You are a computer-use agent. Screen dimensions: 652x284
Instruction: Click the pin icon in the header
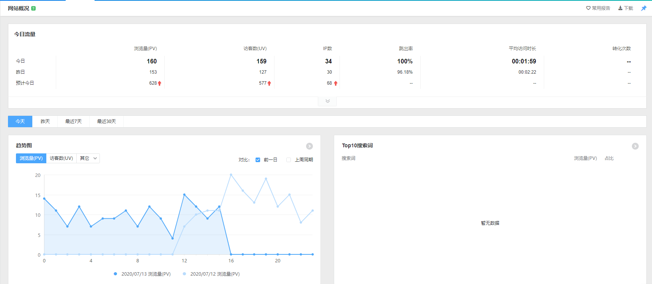point(644,8)
